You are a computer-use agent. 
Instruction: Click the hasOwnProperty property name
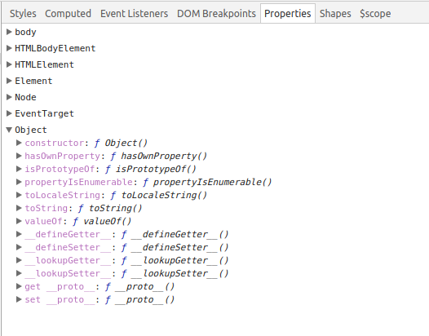62,156
